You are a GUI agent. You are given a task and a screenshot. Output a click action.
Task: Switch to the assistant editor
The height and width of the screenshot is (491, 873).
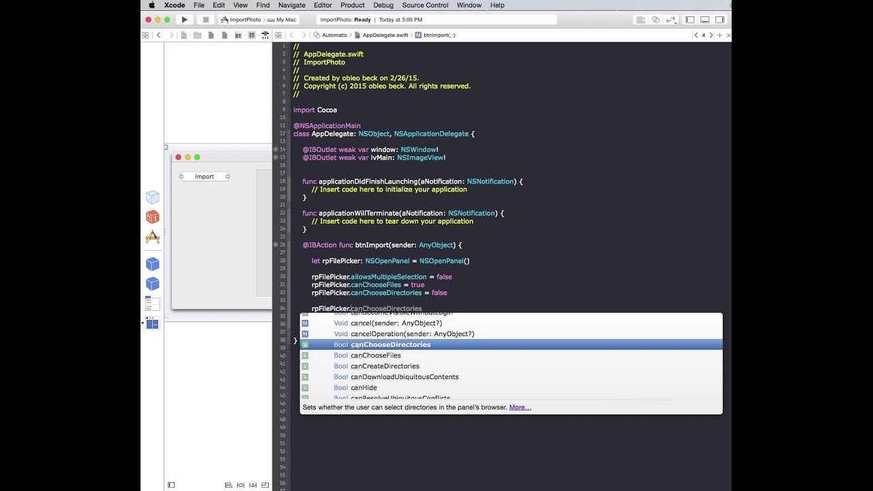[x=656, y=20]
